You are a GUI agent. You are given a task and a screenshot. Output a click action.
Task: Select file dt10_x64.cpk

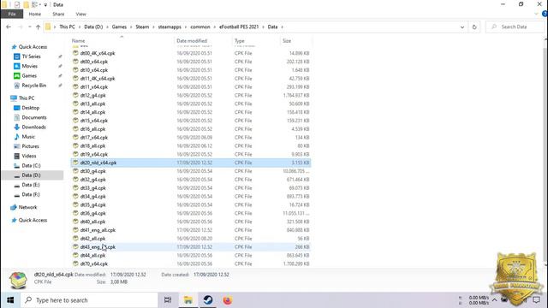pos(94,70)
